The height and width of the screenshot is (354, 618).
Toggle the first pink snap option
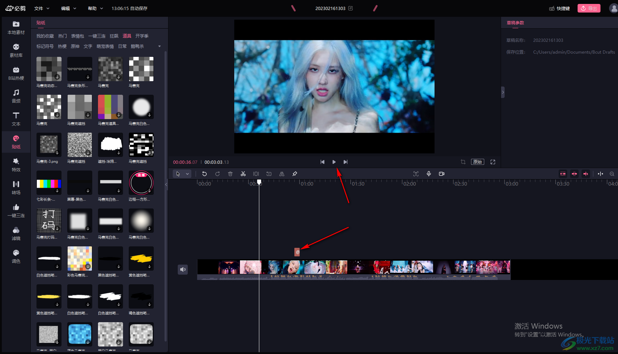563,174
